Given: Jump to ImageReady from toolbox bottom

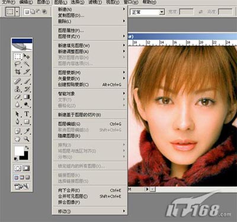Looking at the screenshot, I should click(22, 186).
